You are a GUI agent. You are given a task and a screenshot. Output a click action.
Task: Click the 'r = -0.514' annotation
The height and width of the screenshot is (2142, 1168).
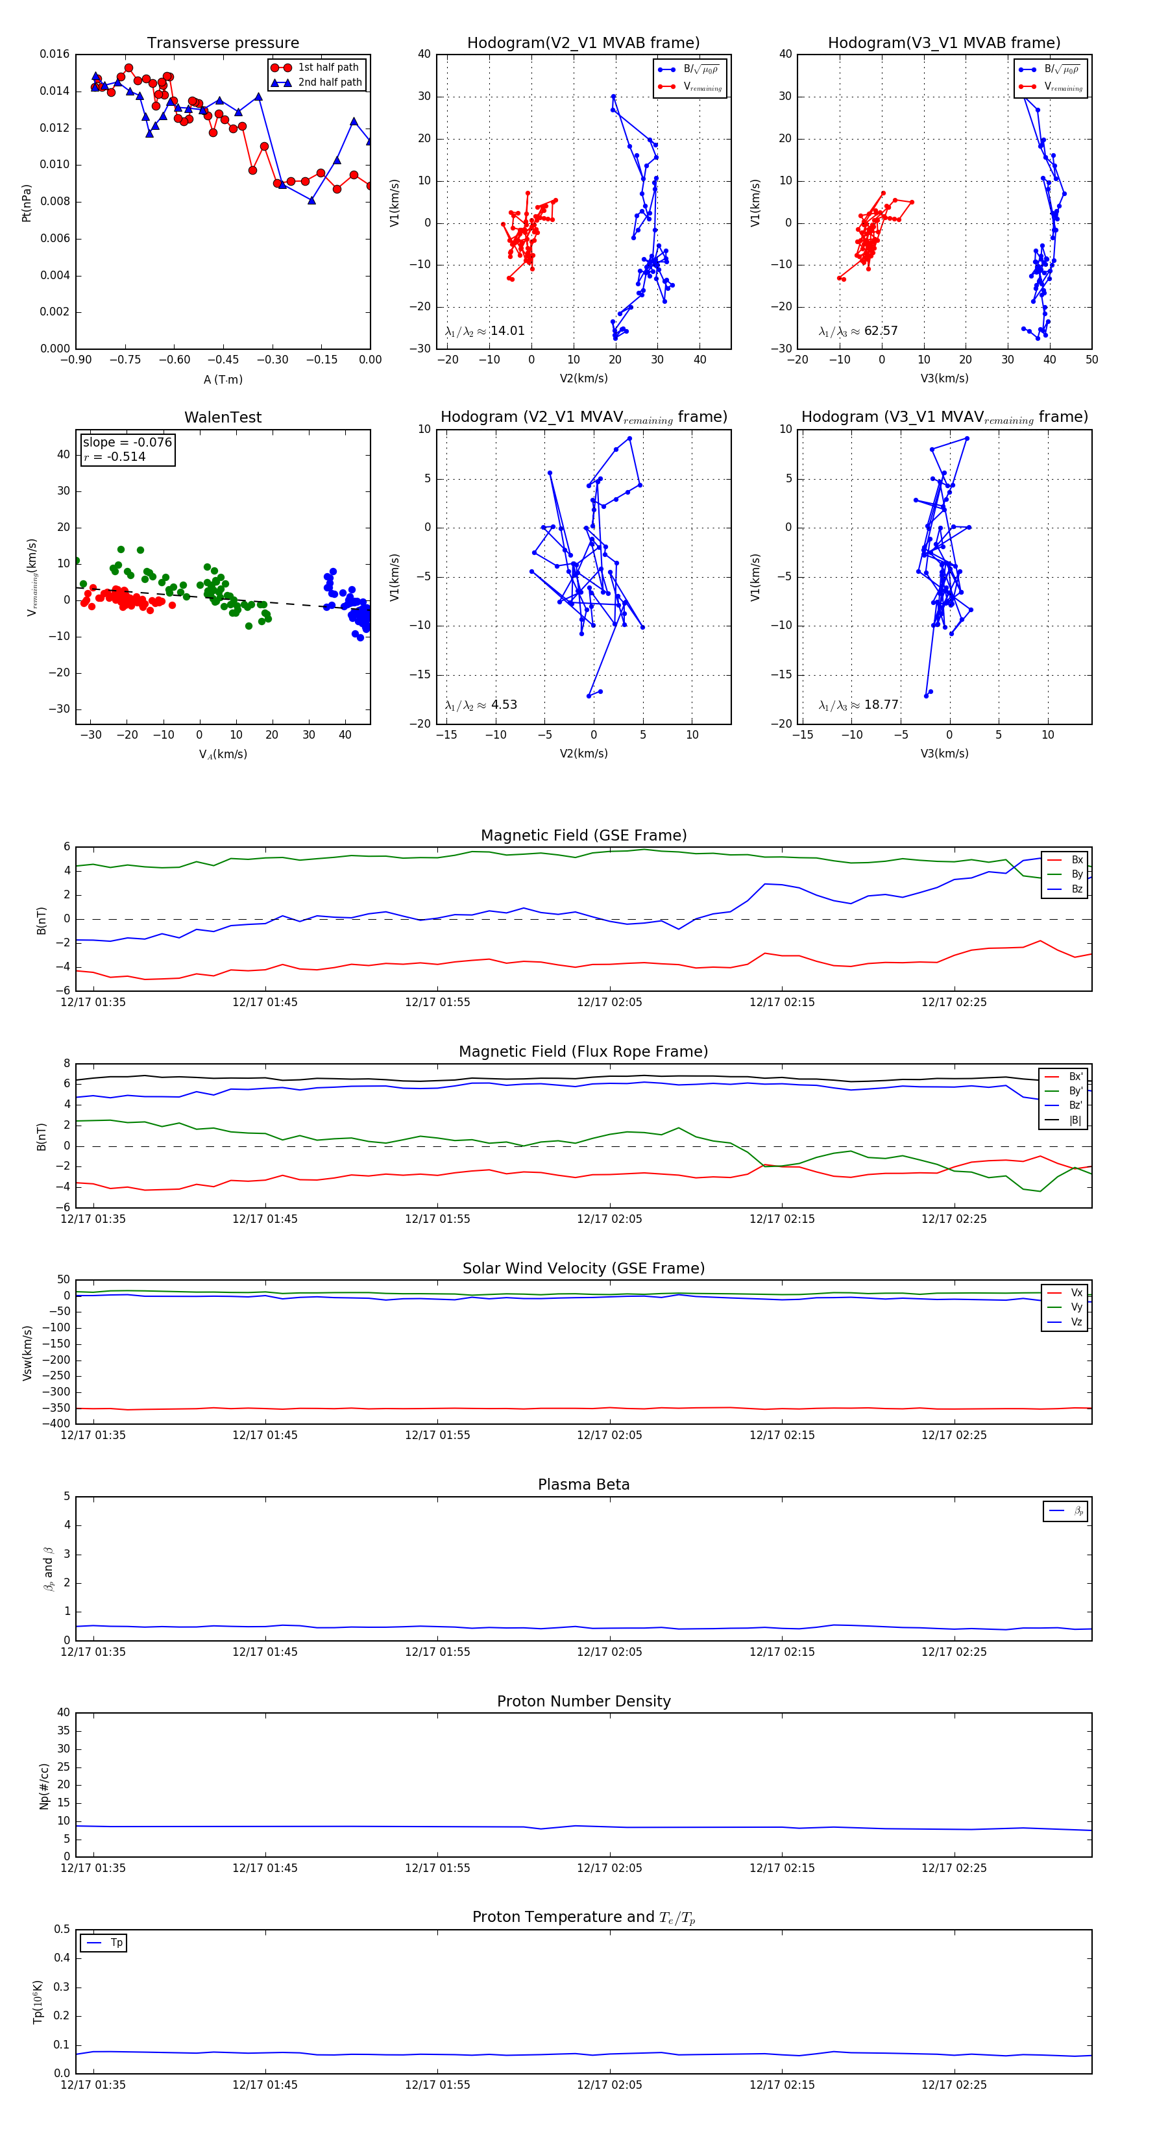pyautogui.click(x=115, y=456)
